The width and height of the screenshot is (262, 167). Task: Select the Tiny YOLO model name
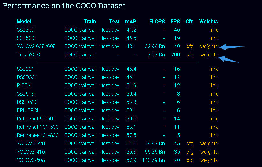[x=29, y=55]
